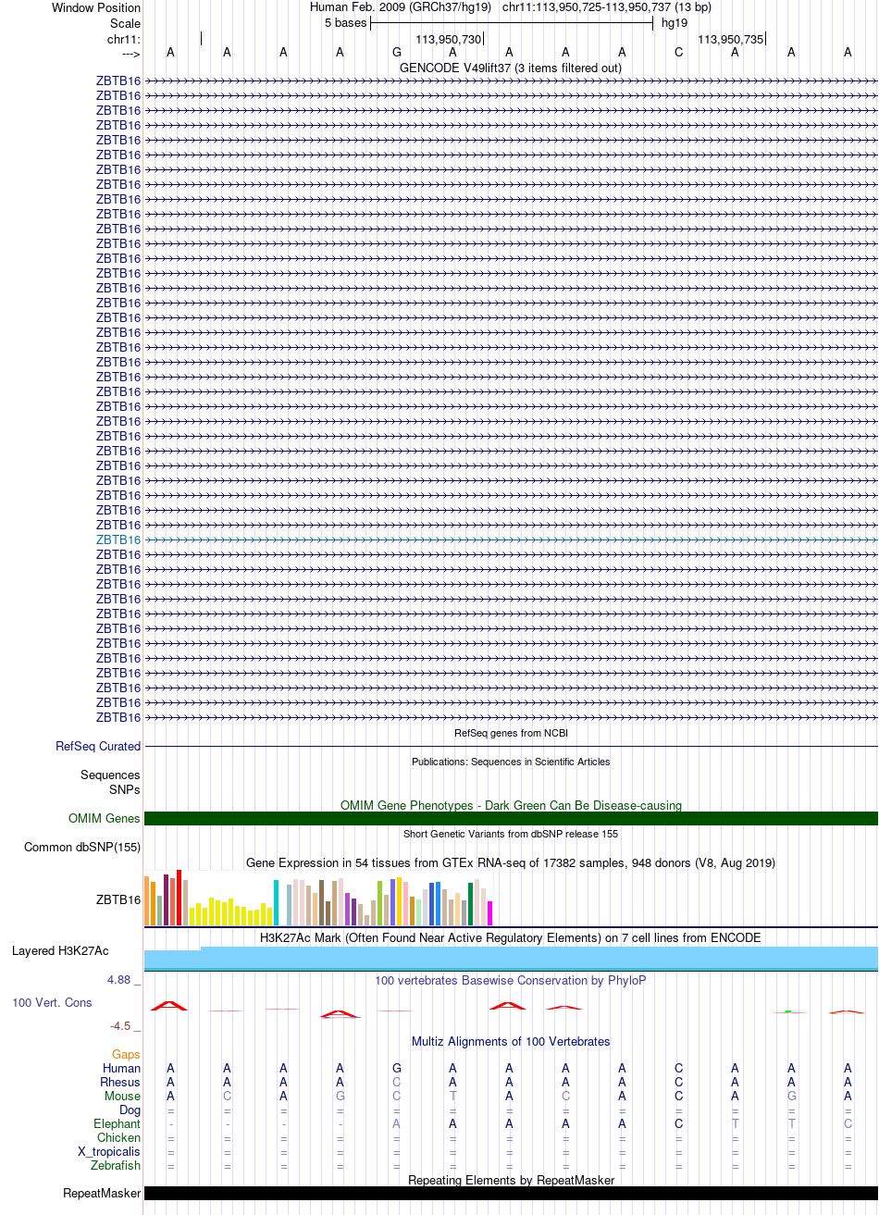Open OMIM Gene Phenotypes track title
The height and width of the screenshot is (1215, 879).
pyautogui.click(x=511, y=805)
